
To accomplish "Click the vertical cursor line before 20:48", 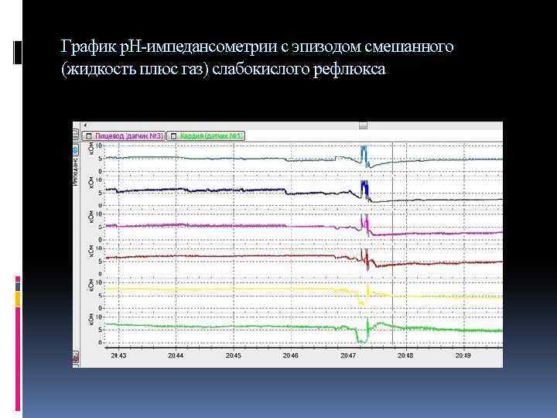I will click(x=392, y=245).
